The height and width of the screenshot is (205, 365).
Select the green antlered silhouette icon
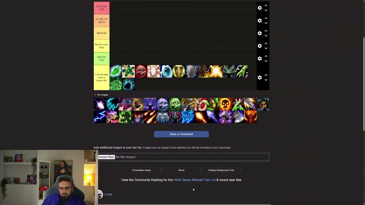click(x=229, y=71)
